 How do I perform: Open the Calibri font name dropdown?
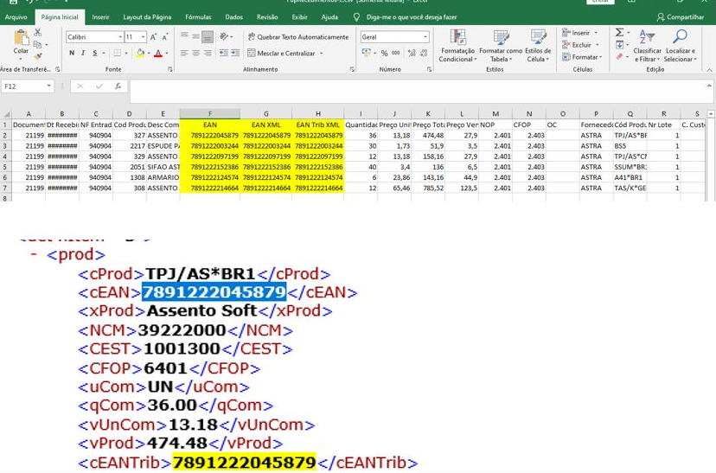coord(120,37)
